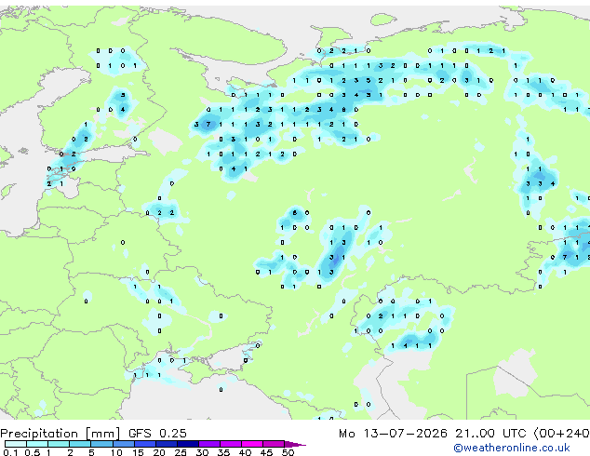This screenshot has height=456, width=590.
Task: Click the 10–15 mm legend swatch
Action: coord(123,444)
